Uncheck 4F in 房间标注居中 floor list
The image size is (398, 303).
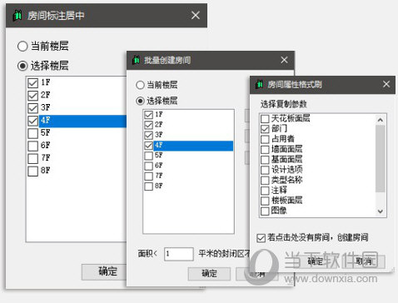[32, 121]
